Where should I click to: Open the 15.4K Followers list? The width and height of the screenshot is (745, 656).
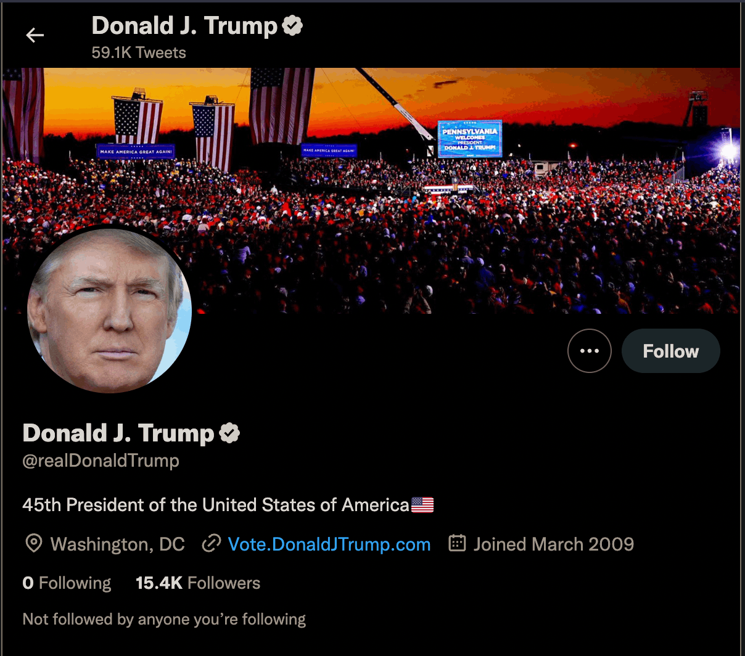pyautogui.click(x=198, y=583)
